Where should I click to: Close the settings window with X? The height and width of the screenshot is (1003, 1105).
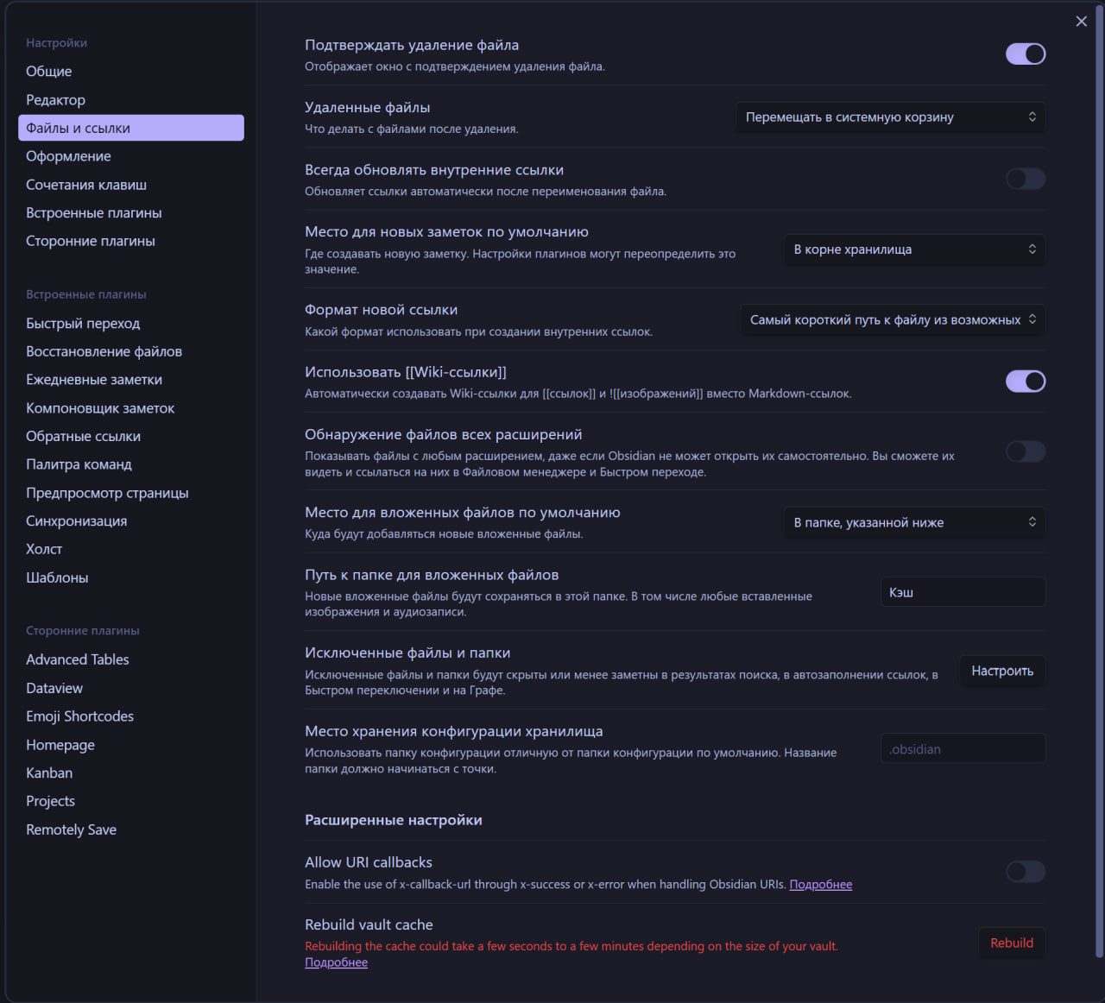point(1081,22)
